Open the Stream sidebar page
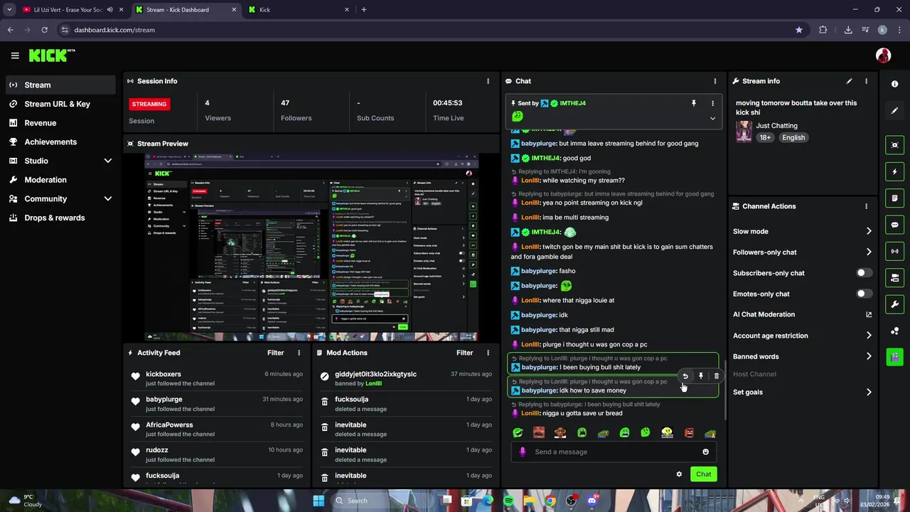Viewport: 910px width, 512px height. [60, 85]
